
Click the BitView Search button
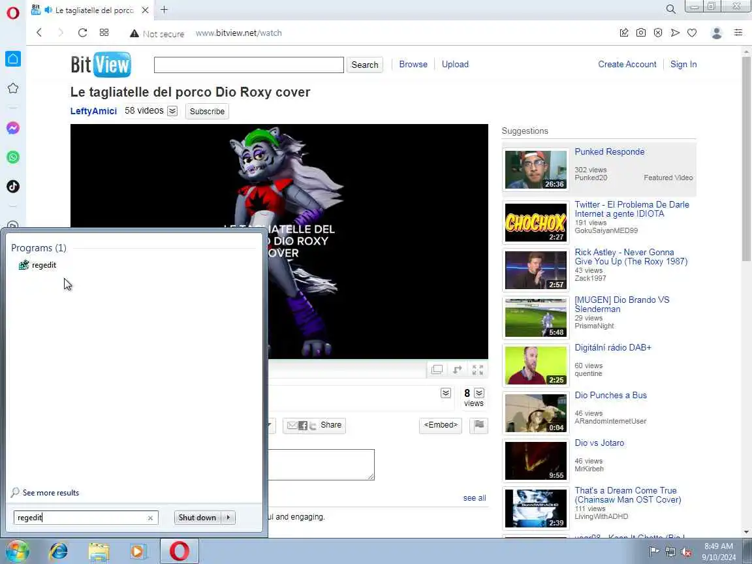(x=364, y=65)
